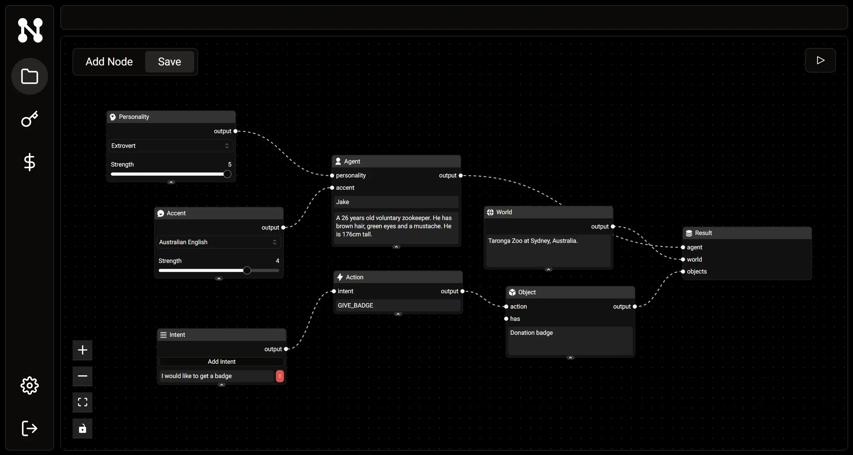Click Save button
Viewport: 853px width, 455px height.
point(169,61)
